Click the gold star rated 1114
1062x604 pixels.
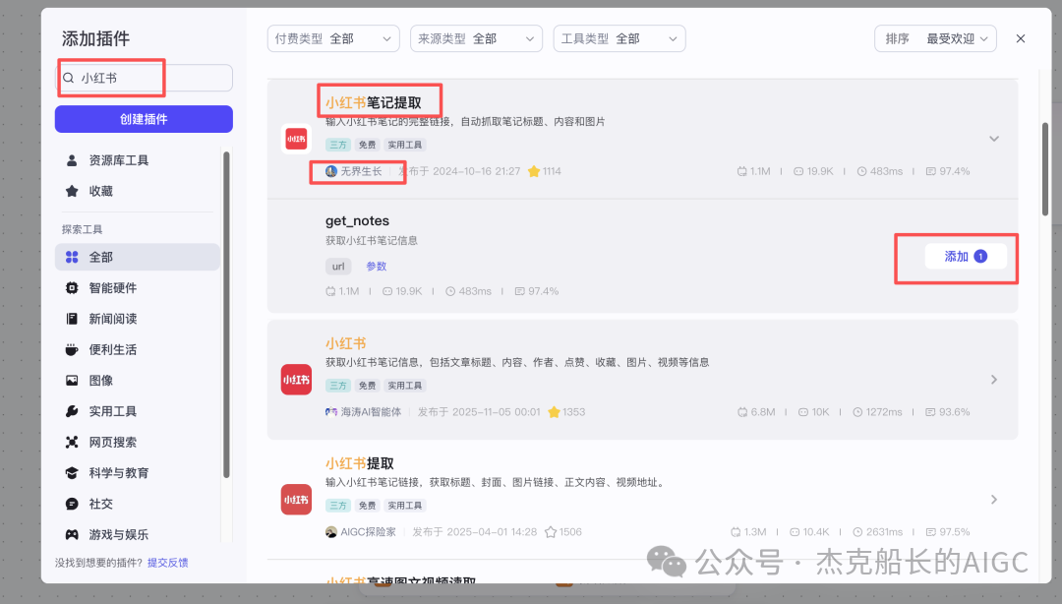tap(534, 171)
